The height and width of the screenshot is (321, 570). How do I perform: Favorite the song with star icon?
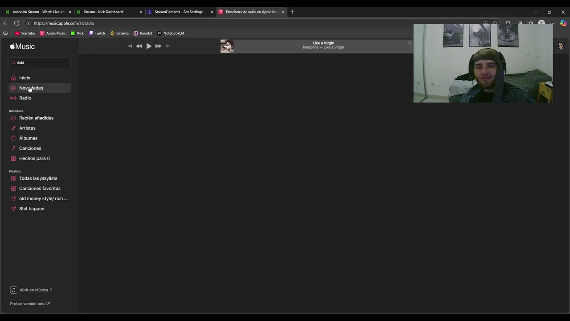(x=410, y=43)
